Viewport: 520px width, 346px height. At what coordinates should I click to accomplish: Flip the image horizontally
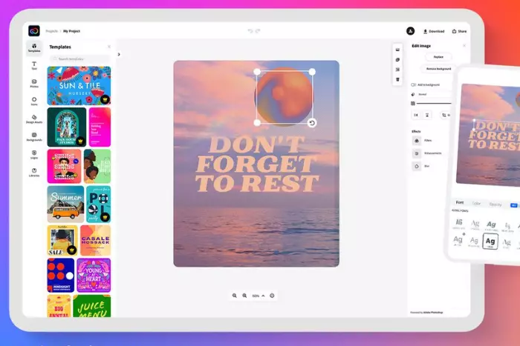[416, 115]
